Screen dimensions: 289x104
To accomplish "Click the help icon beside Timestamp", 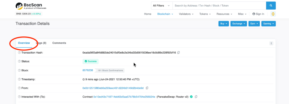I will tap(19, 79).
